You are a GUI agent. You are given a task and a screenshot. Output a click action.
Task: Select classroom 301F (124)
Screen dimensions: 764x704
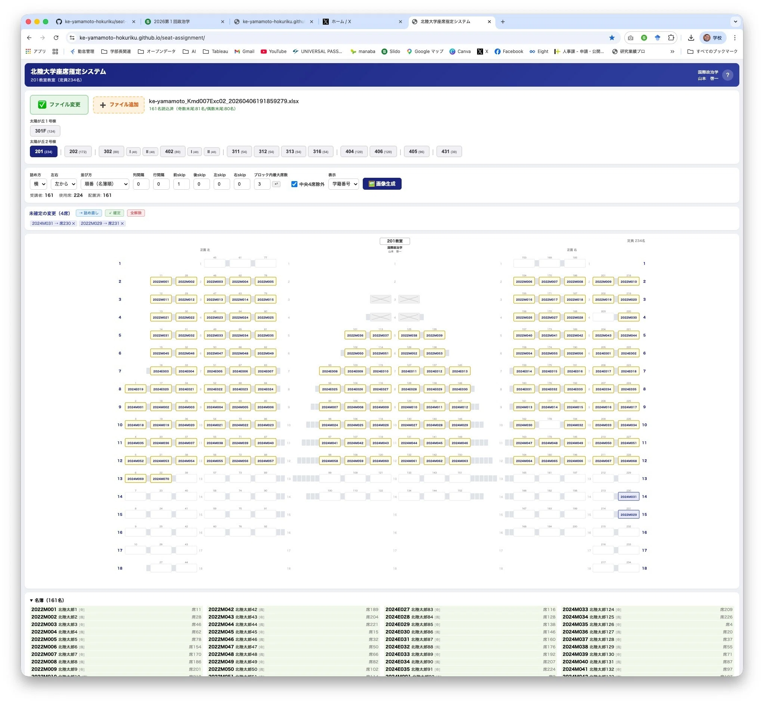click(x=45, y=131)
